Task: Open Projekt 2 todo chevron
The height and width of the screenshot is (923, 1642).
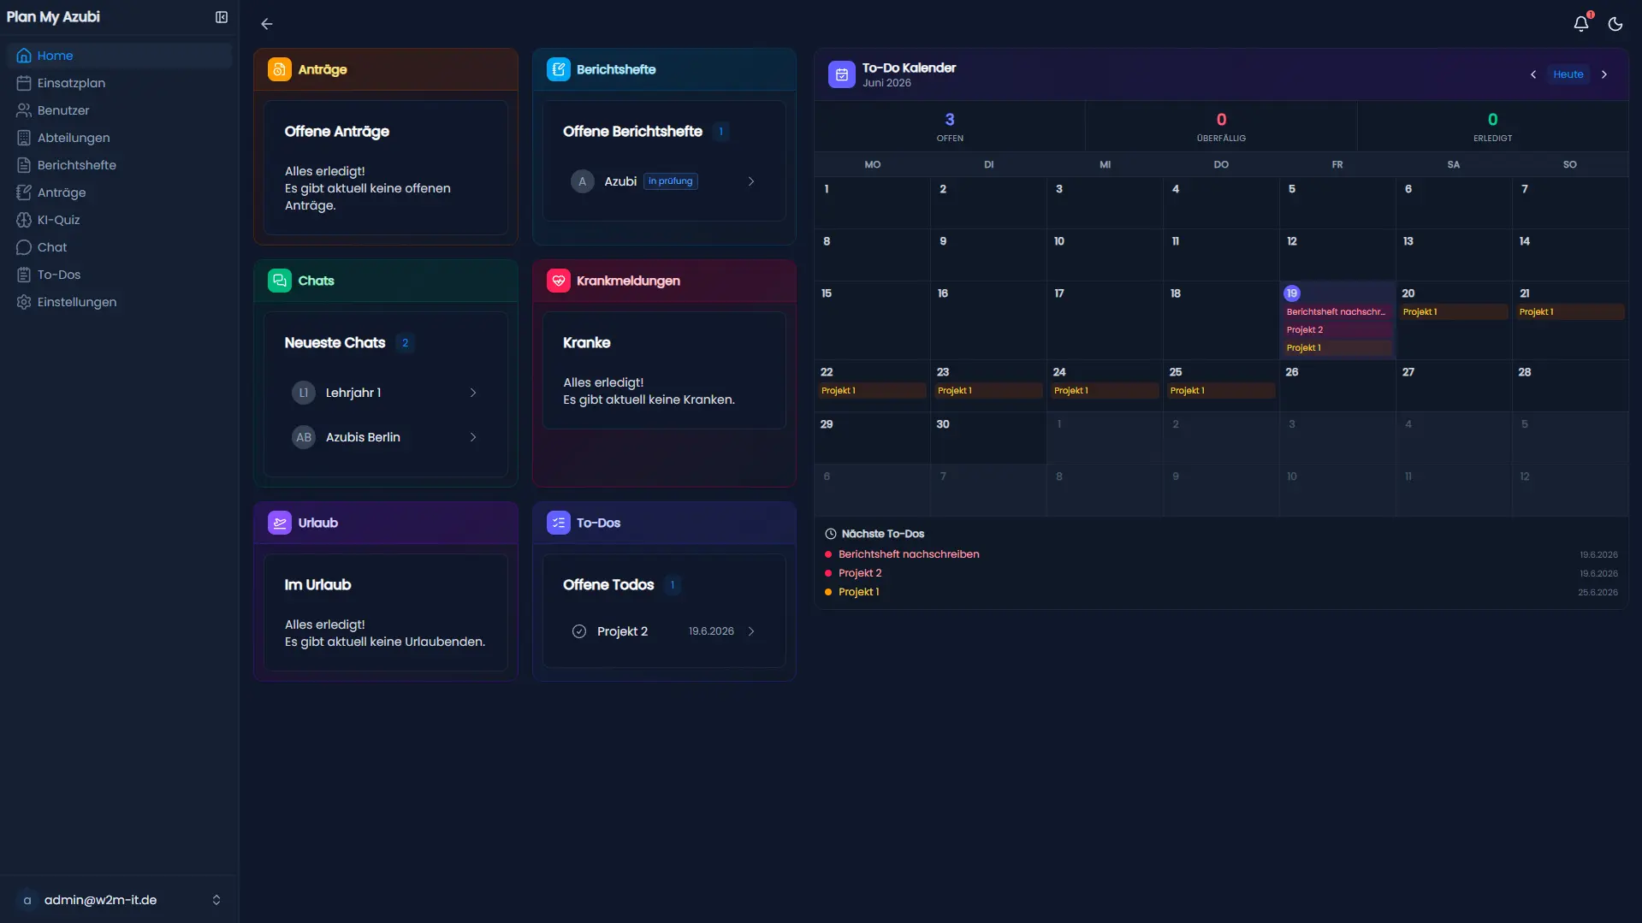Action: click(x=751, y=631)
